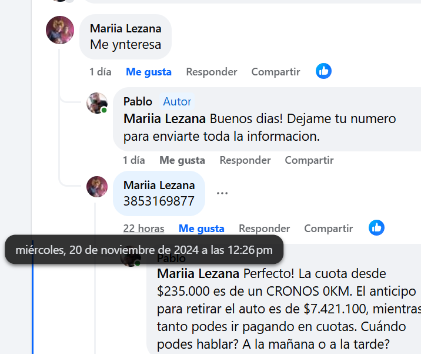The image size is (421, 354).
Task: Open Mariia Lezana's avatar on "Me ynteresa" comment
Action: coord(60,30)
